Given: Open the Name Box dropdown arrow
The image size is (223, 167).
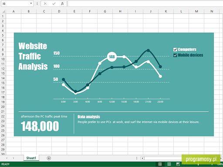Looking at the screenshot, I should pyautogui.click(x=31, y=3).
